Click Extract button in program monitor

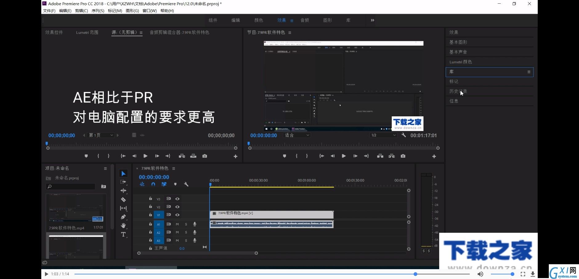(x=391, y=156)
